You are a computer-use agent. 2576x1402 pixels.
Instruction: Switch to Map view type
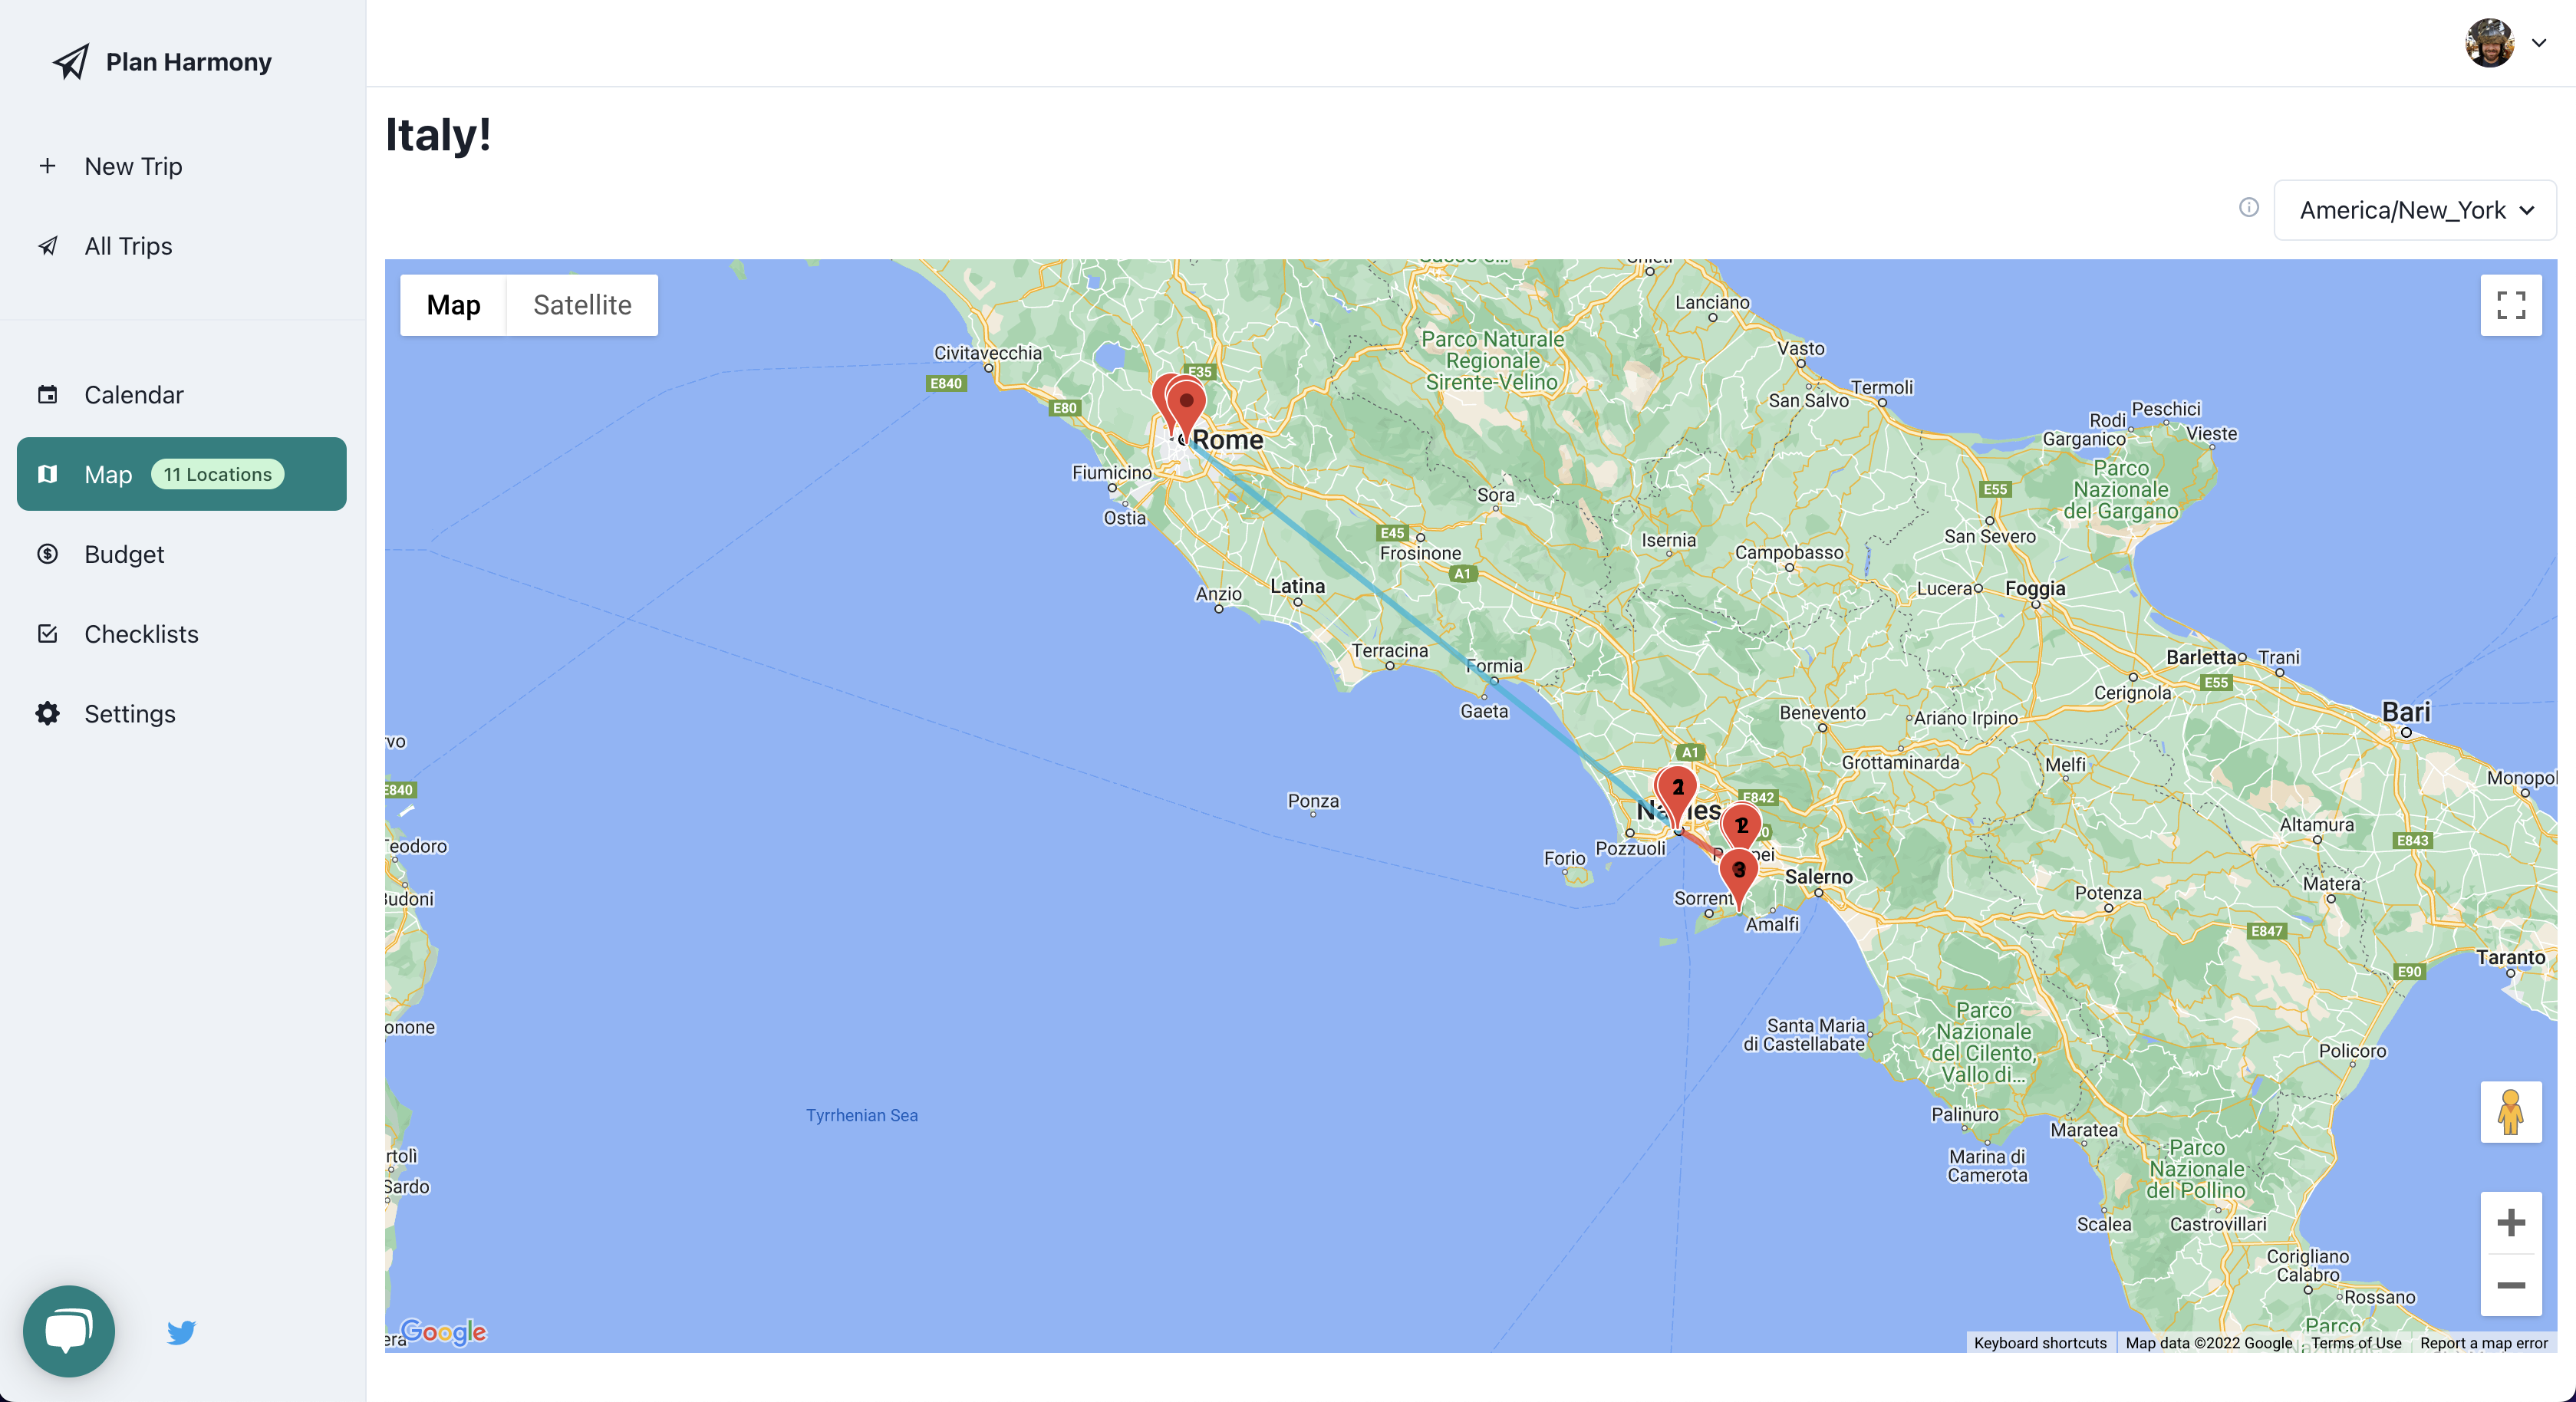coord(453,305)
